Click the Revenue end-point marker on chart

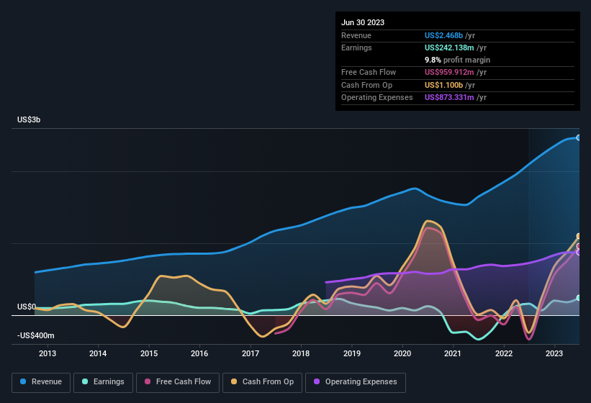pos(579,138)
